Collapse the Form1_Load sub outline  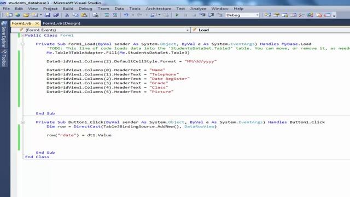point(22,44)
